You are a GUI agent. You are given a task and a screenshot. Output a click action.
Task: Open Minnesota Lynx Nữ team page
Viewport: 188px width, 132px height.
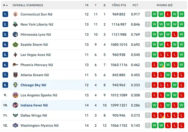(36, 34)
